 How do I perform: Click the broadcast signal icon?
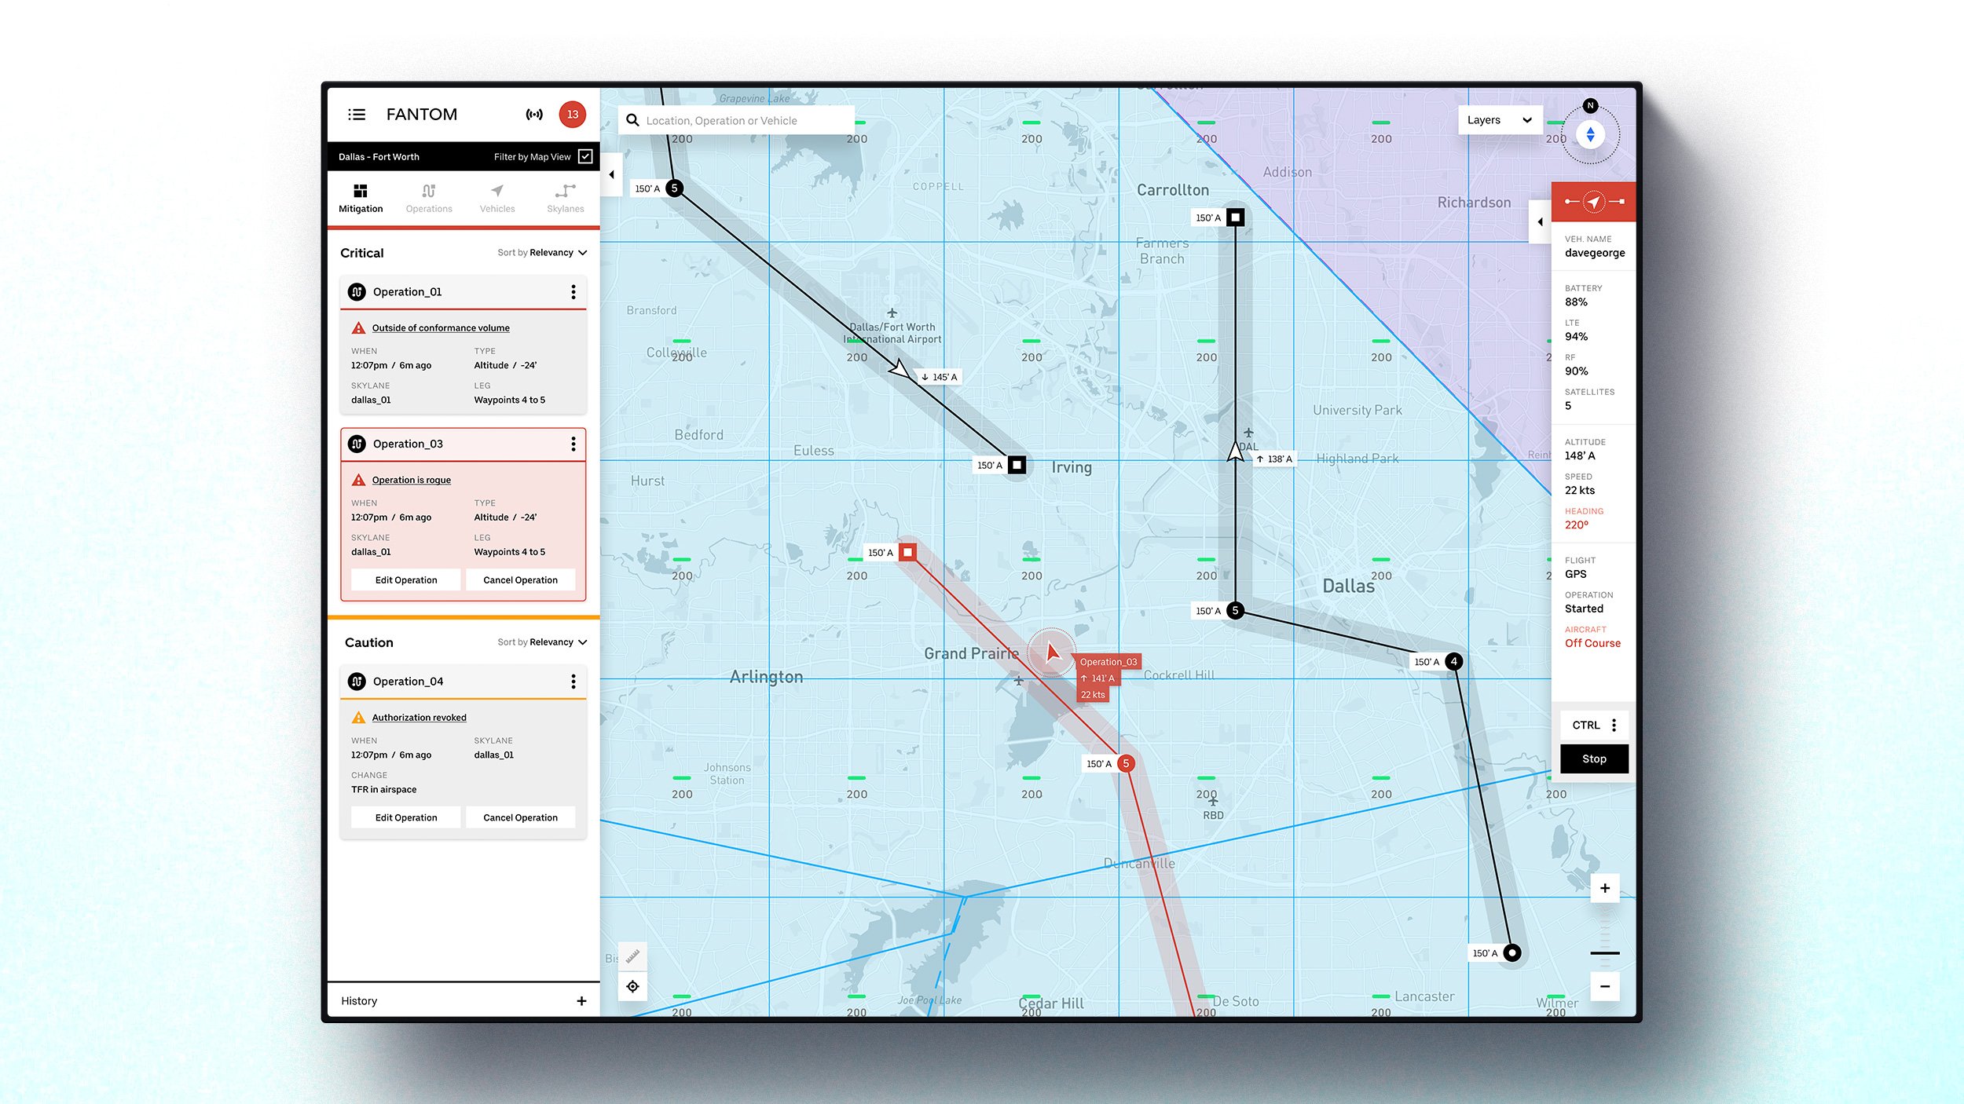[534, 115]
